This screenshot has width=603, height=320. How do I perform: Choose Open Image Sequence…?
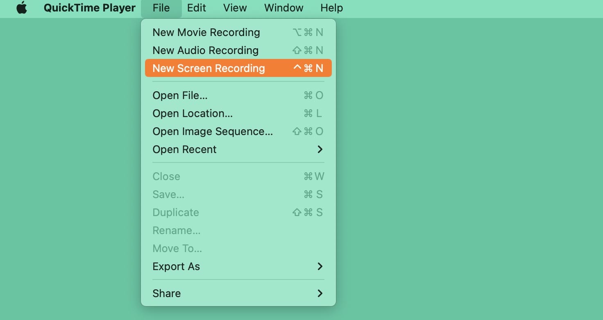(212, 131)
